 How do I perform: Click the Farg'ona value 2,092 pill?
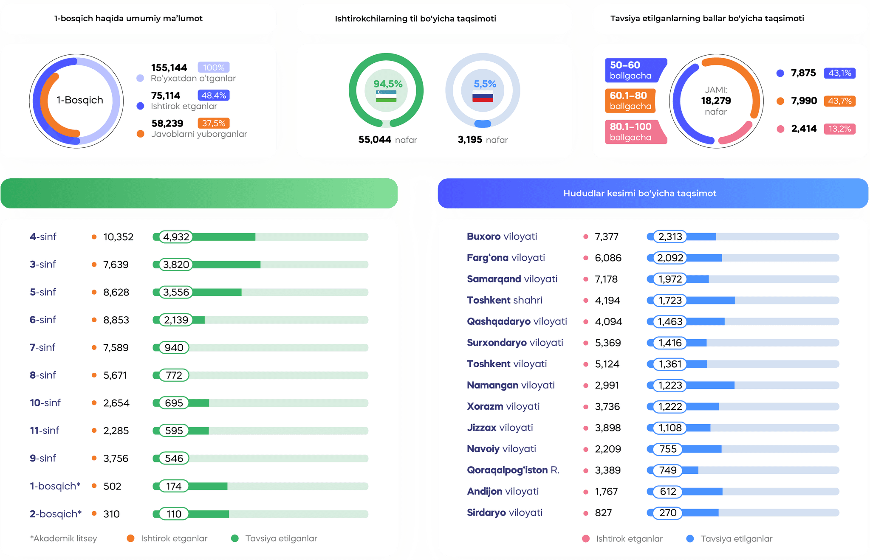pos(670,258)
